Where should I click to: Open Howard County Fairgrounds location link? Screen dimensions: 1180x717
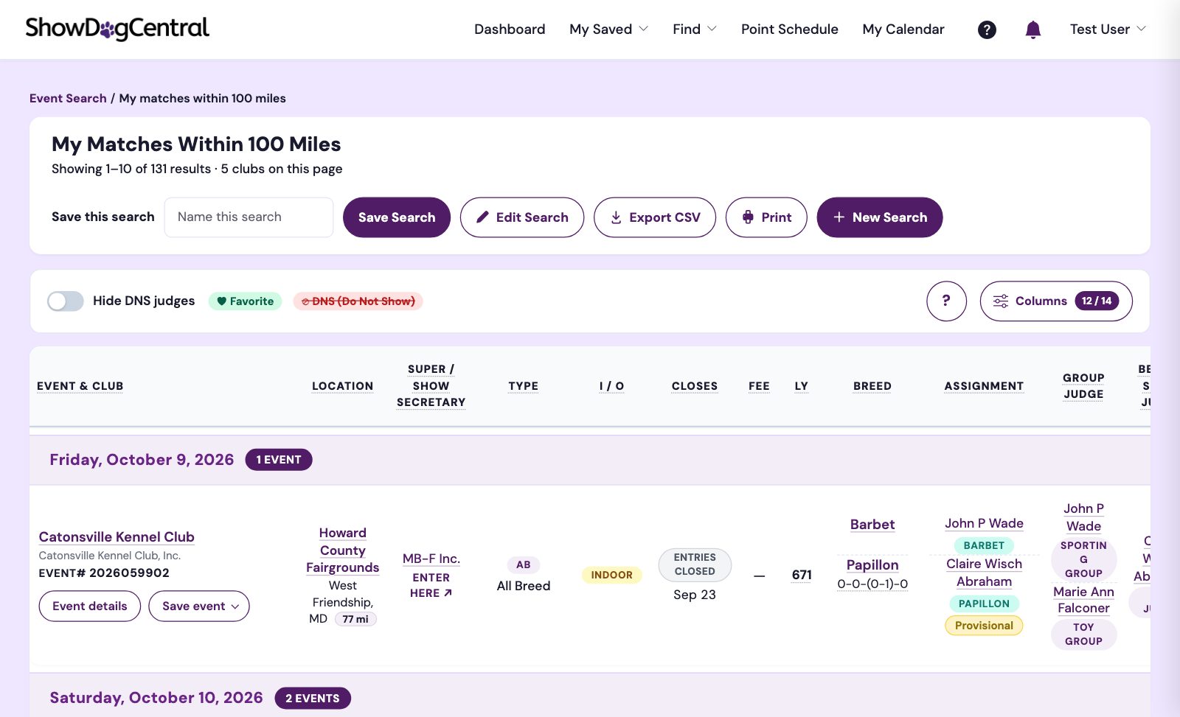[x=342, y=550]
